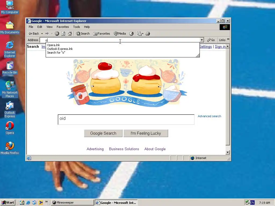Click the Start button
Image resolution: width=275 pixels, height=206 pixels.
click(8, 203)
